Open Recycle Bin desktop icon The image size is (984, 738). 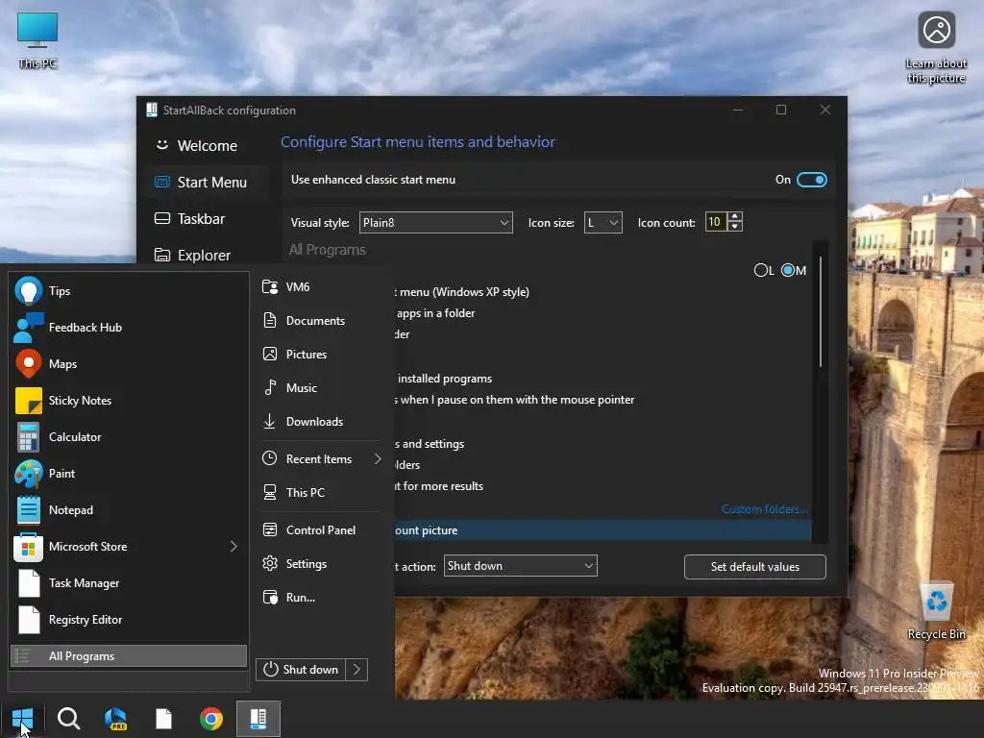[x=936, y=611]
